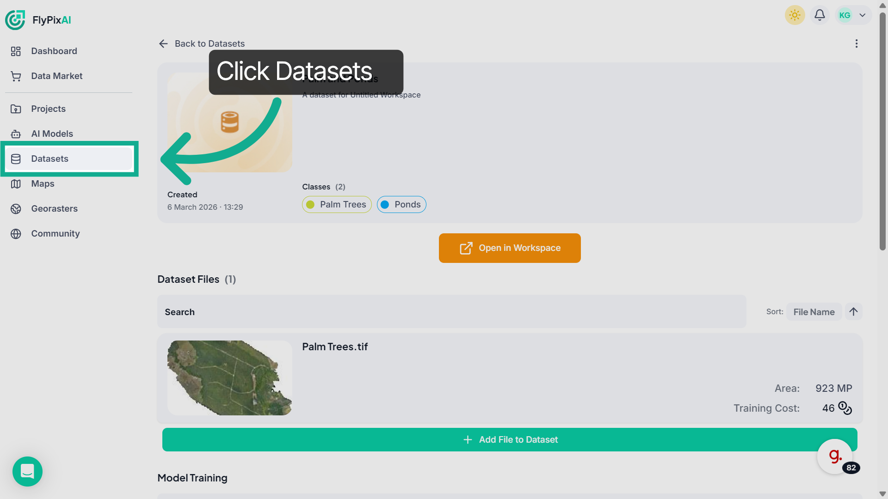Open Georasters in sidebar
888x499 pixels.
click(x=68, y=208)
